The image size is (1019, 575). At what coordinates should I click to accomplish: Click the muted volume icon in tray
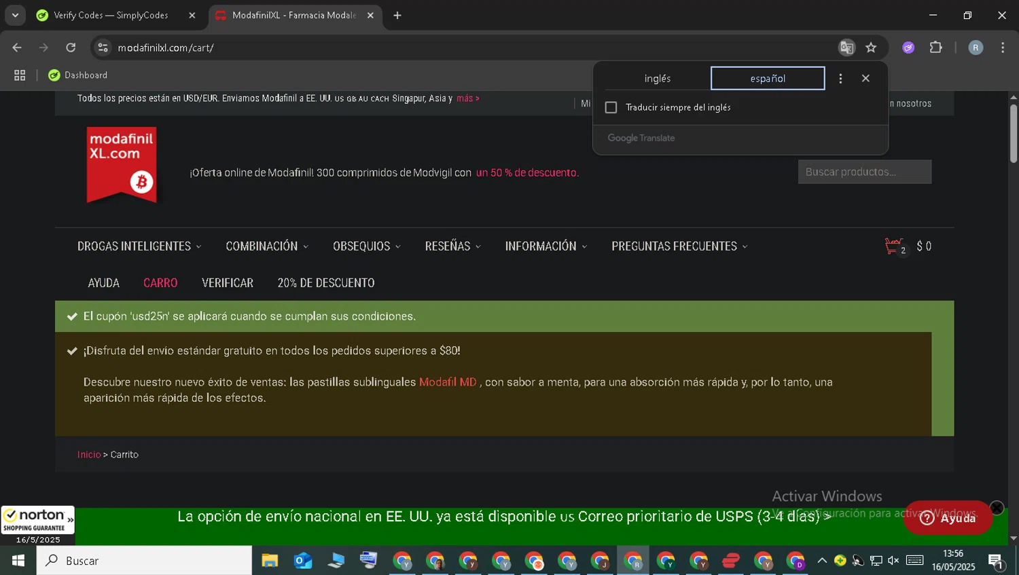893,561
